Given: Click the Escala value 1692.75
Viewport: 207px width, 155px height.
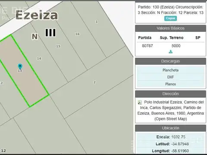Looking at the screenshot, I should coord(178,137).
